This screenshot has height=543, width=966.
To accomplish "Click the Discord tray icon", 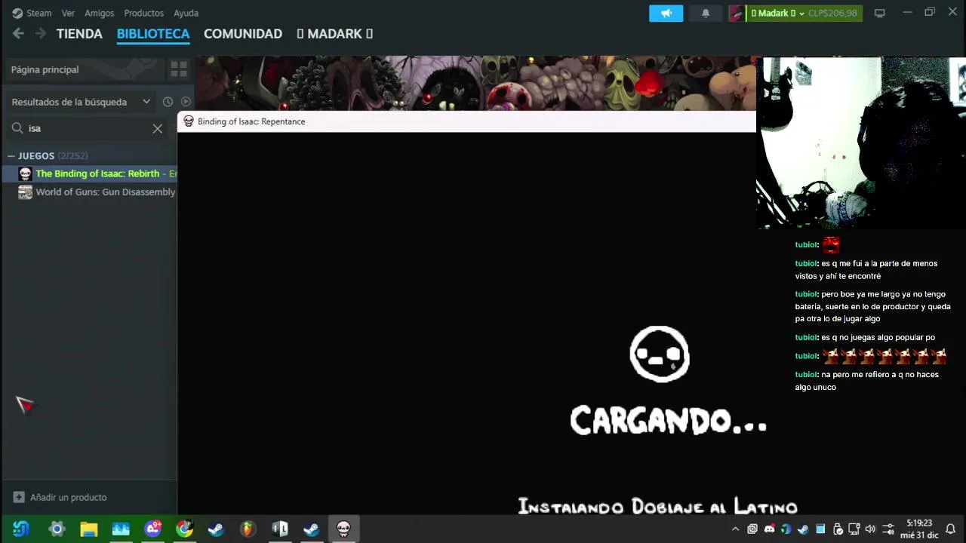I will 769,529.
